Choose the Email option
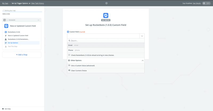 [x=106, y=45]
